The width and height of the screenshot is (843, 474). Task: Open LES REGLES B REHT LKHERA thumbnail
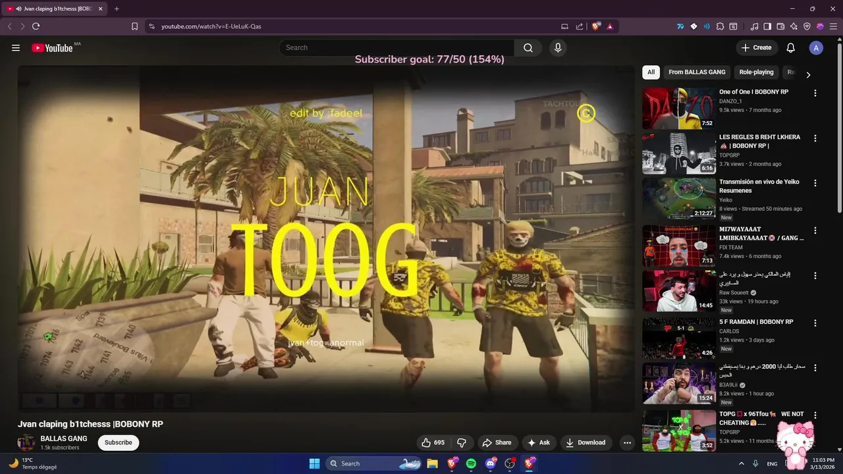coord(679,153)
